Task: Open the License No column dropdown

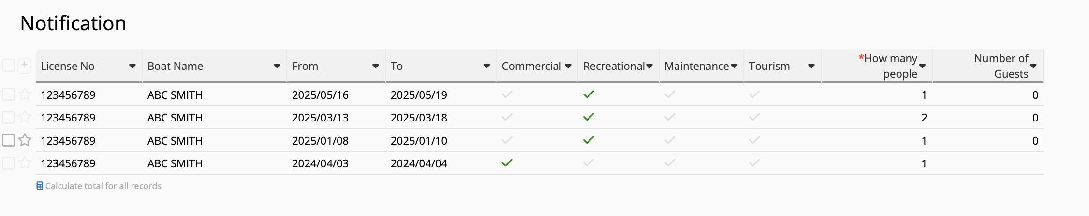Action: 132,66
